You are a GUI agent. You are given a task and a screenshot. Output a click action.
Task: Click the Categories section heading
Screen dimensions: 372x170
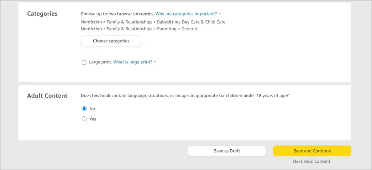click(x=42, y=13)
